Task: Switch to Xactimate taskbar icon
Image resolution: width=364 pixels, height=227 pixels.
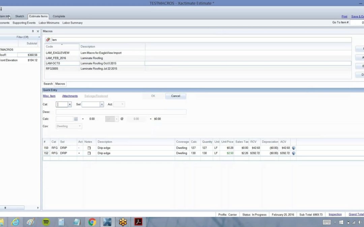Action: coord(107,222)
